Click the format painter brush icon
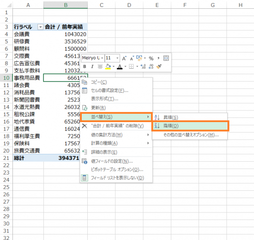The width and height of the screenshot is (254, 240). [159, 67]
